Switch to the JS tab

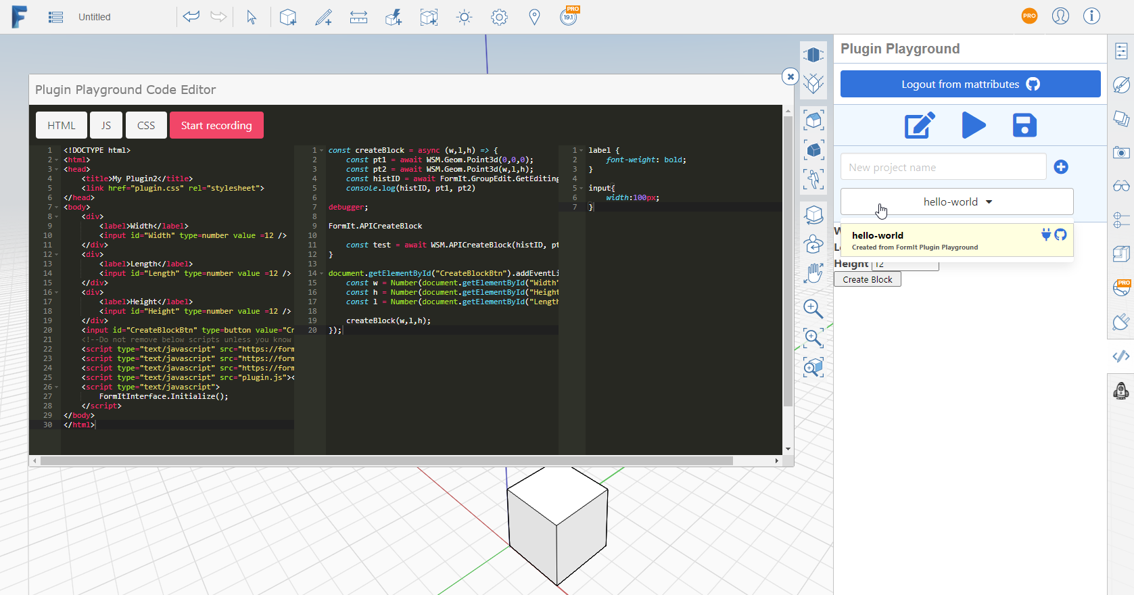[x=106, y=125]
